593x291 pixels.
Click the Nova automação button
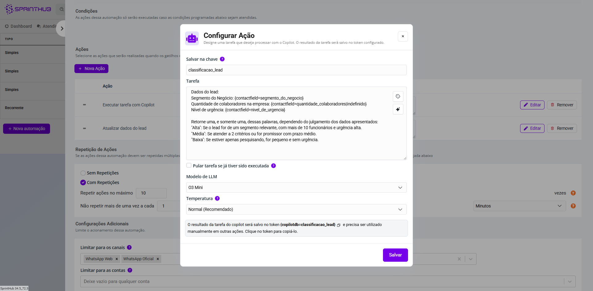tap(27, 129)
